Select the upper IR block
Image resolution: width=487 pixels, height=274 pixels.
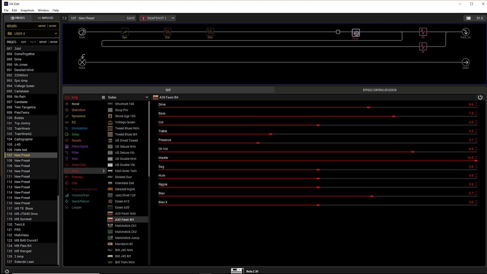coord(423,32)
